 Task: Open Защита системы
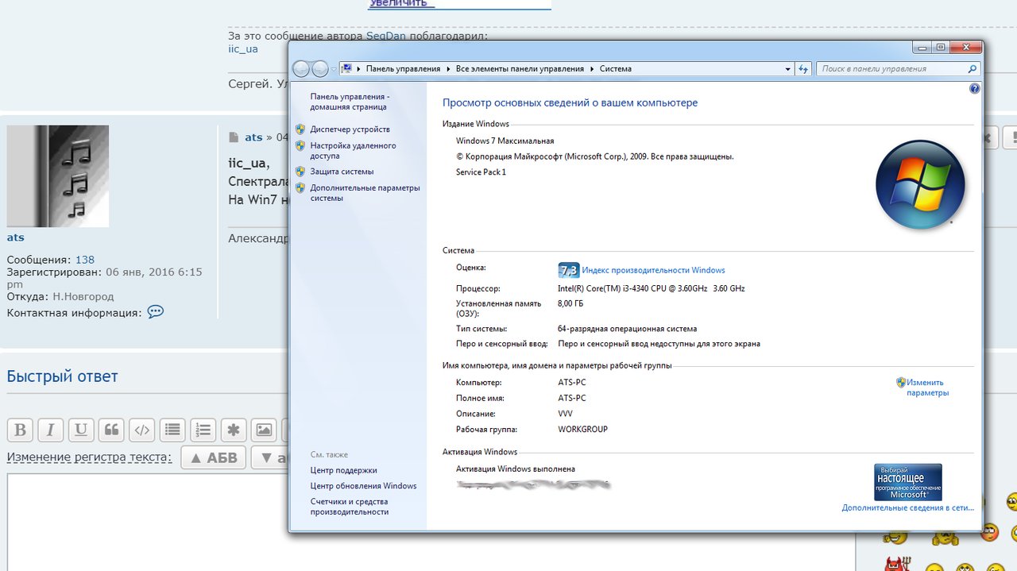click(342, 172)
